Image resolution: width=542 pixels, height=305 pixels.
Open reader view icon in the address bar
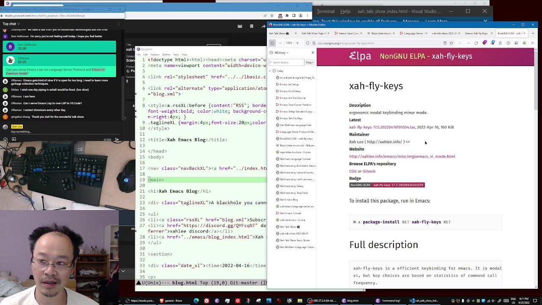click(445, 43)
